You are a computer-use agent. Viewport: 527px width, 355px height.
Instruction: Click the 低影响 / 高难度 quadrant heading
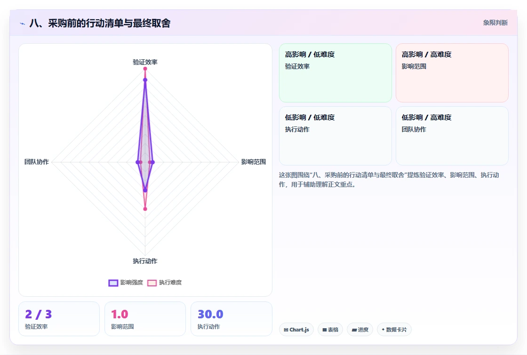pos(426,118)
